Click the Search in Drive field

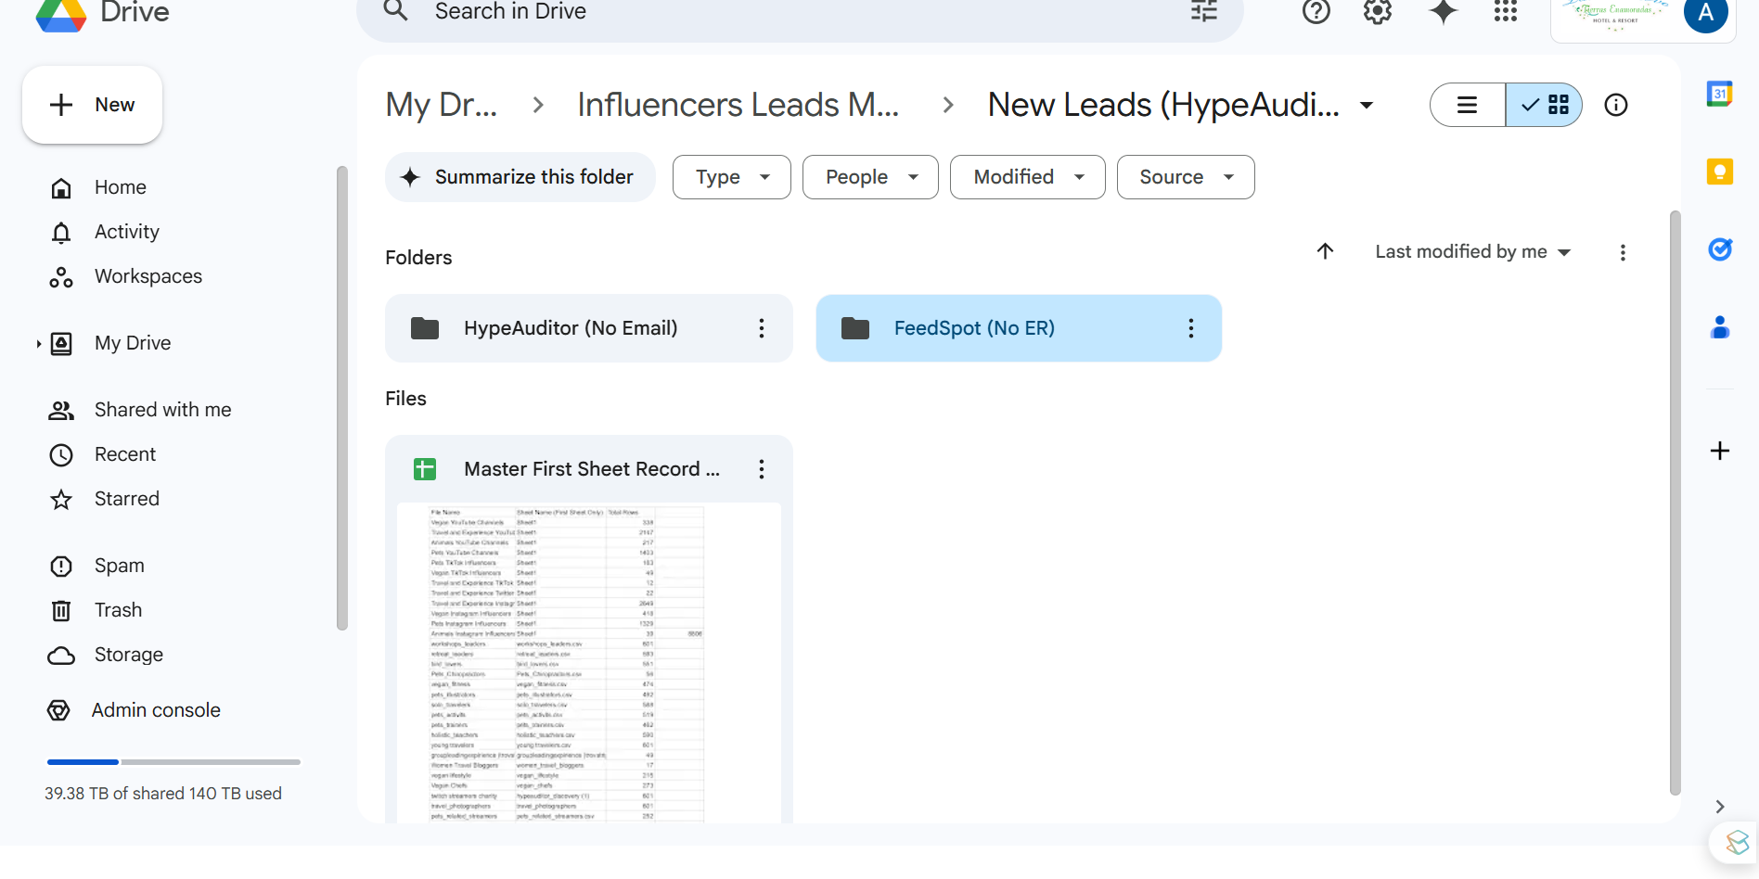(x=800, y=12)
